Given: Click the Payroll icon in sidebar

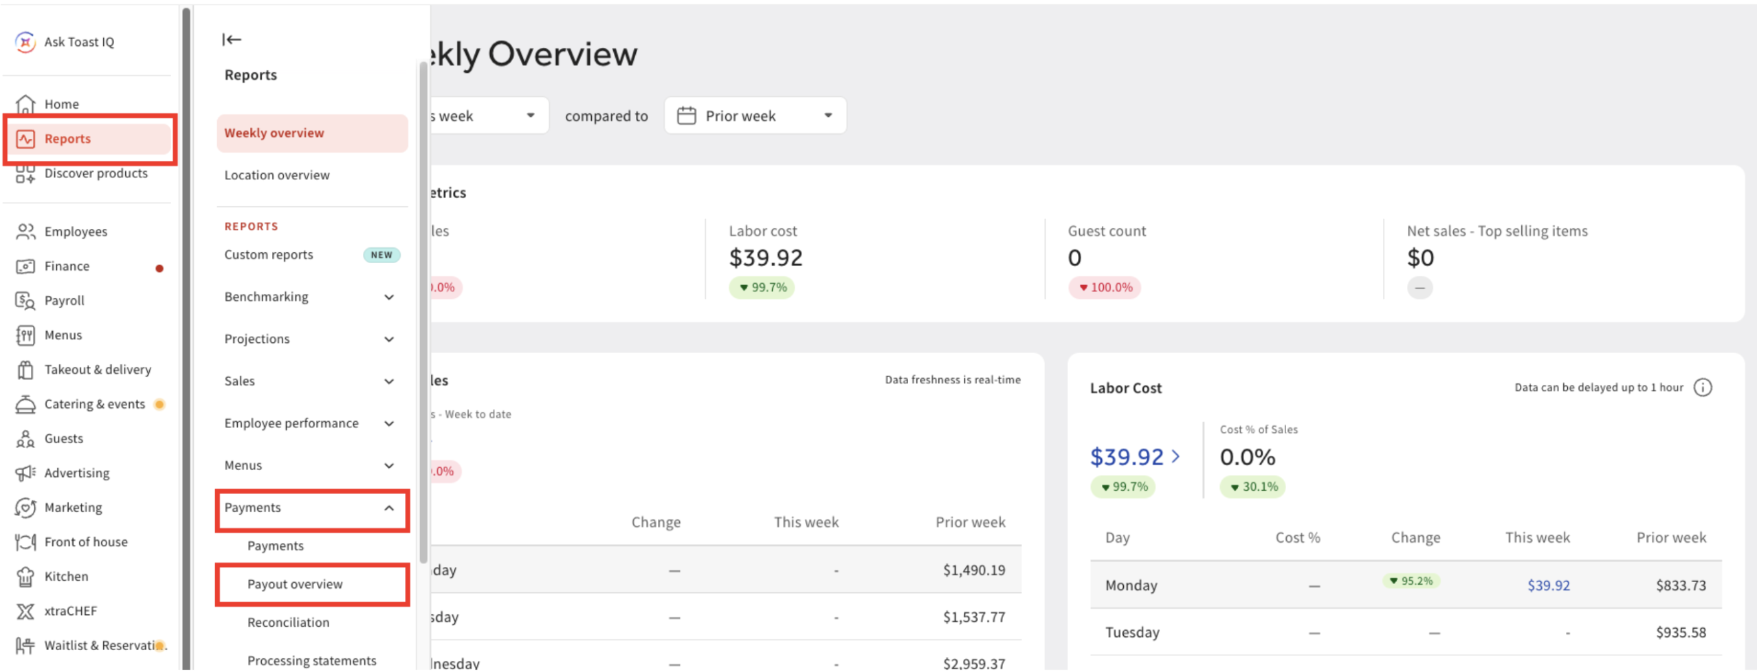Looking at the screenshot, I should (25, 300).
